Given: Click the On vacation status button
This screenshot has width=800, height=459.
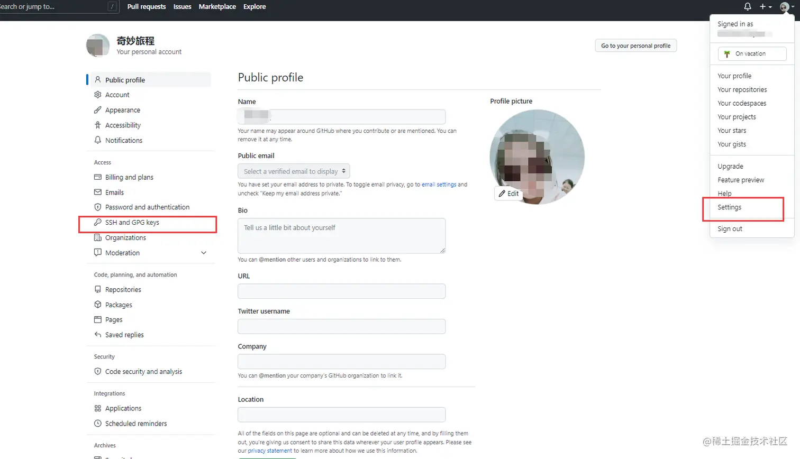Looking at the screenshot, I should (752, 54).
